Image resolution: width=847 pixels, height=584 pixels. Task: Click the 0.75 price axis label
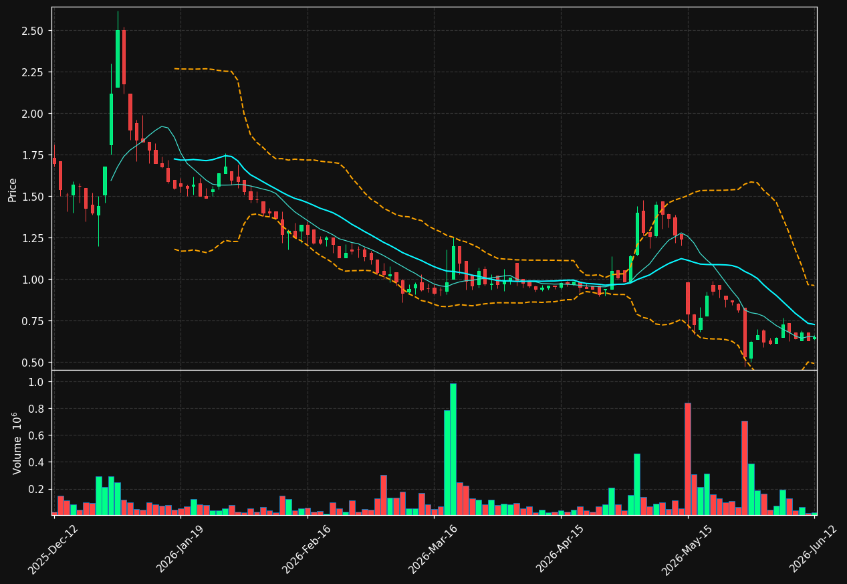click(x=32, y=321)
